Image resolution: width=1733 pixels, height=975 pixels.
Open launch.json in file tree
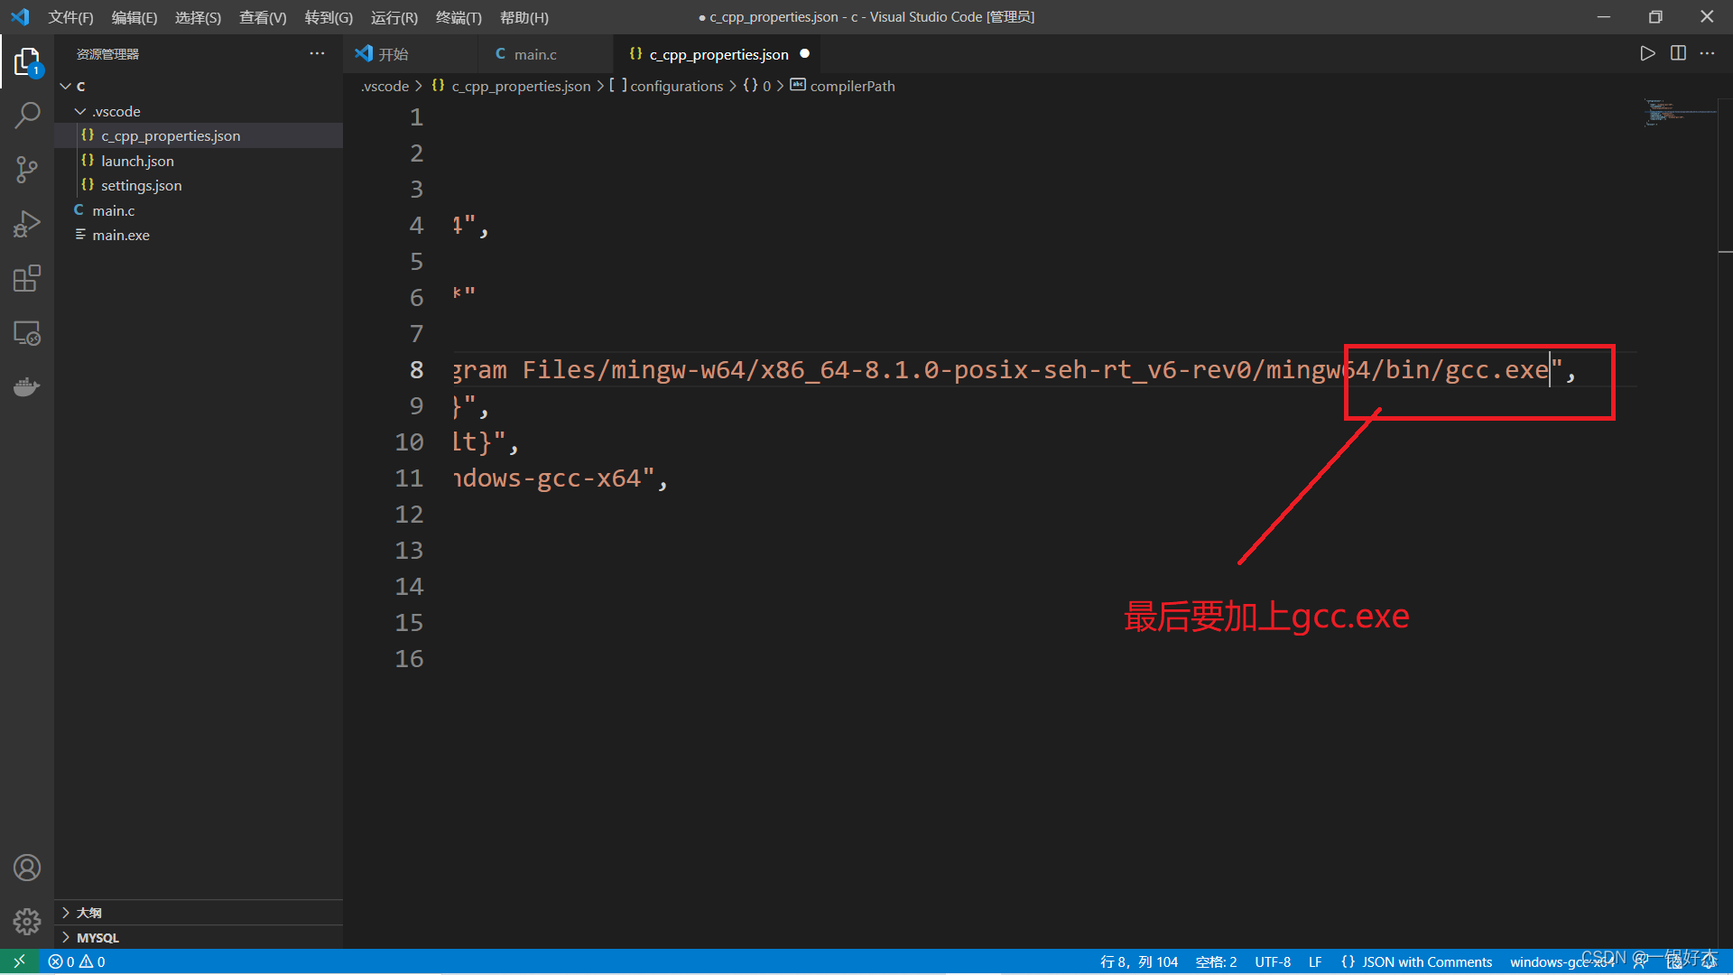point(199,161)
